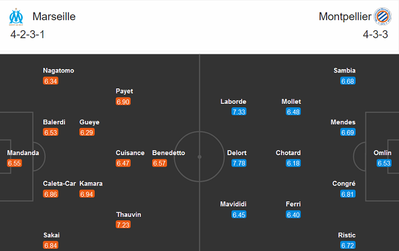Click Laborde's 7.33 rating badge
Screen dimensions: 399x251
click(239, 112)
